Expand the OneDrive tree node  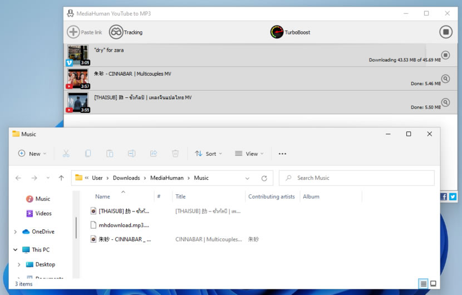pos(16,232)
